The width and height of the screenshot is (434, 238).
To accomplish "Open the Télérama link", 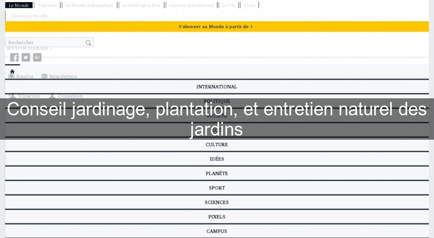I will [47, 5].
